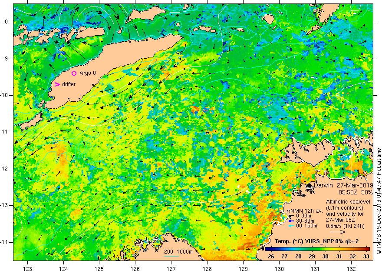
Task: Click the latitude axis label '-11'
Action: pyautogui.click(x=4, y=132)
